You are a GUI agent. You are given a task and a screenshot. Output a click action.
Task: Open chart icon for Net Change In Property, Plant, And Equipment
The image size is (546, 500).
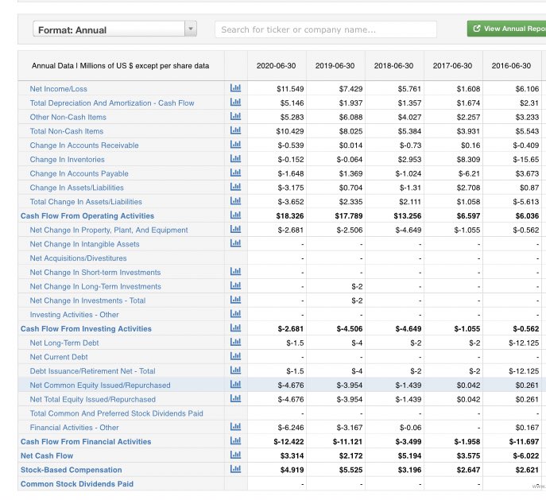pos(235,229)
